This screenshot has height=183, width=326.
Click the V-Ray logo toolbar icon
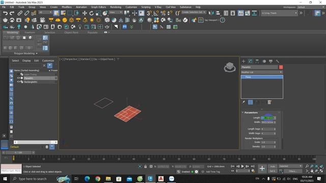coord(185,20)
